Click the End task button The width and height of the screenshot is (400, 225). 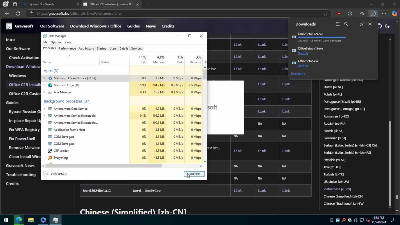(x=194, y=174)
